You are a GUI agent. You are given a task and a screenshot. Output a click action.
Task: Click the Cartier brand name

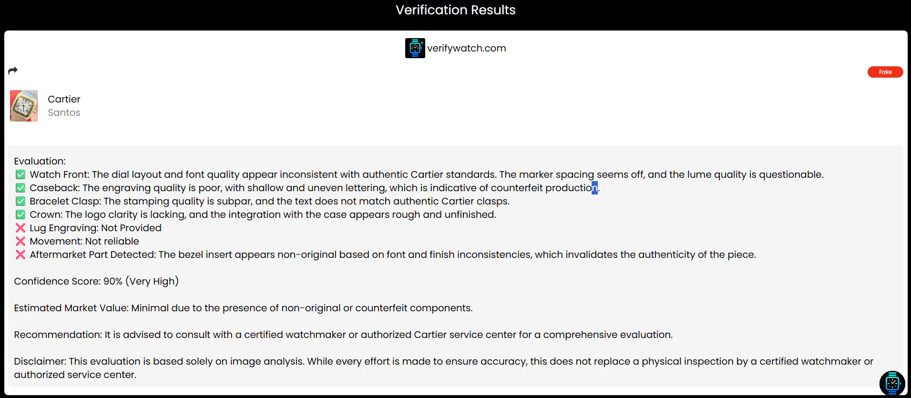click(64, 99)
